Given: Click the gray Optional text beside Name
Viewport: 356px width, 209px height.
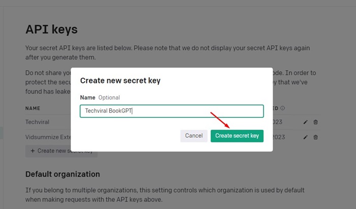Looking at the screenshot, I should (109, 98).
